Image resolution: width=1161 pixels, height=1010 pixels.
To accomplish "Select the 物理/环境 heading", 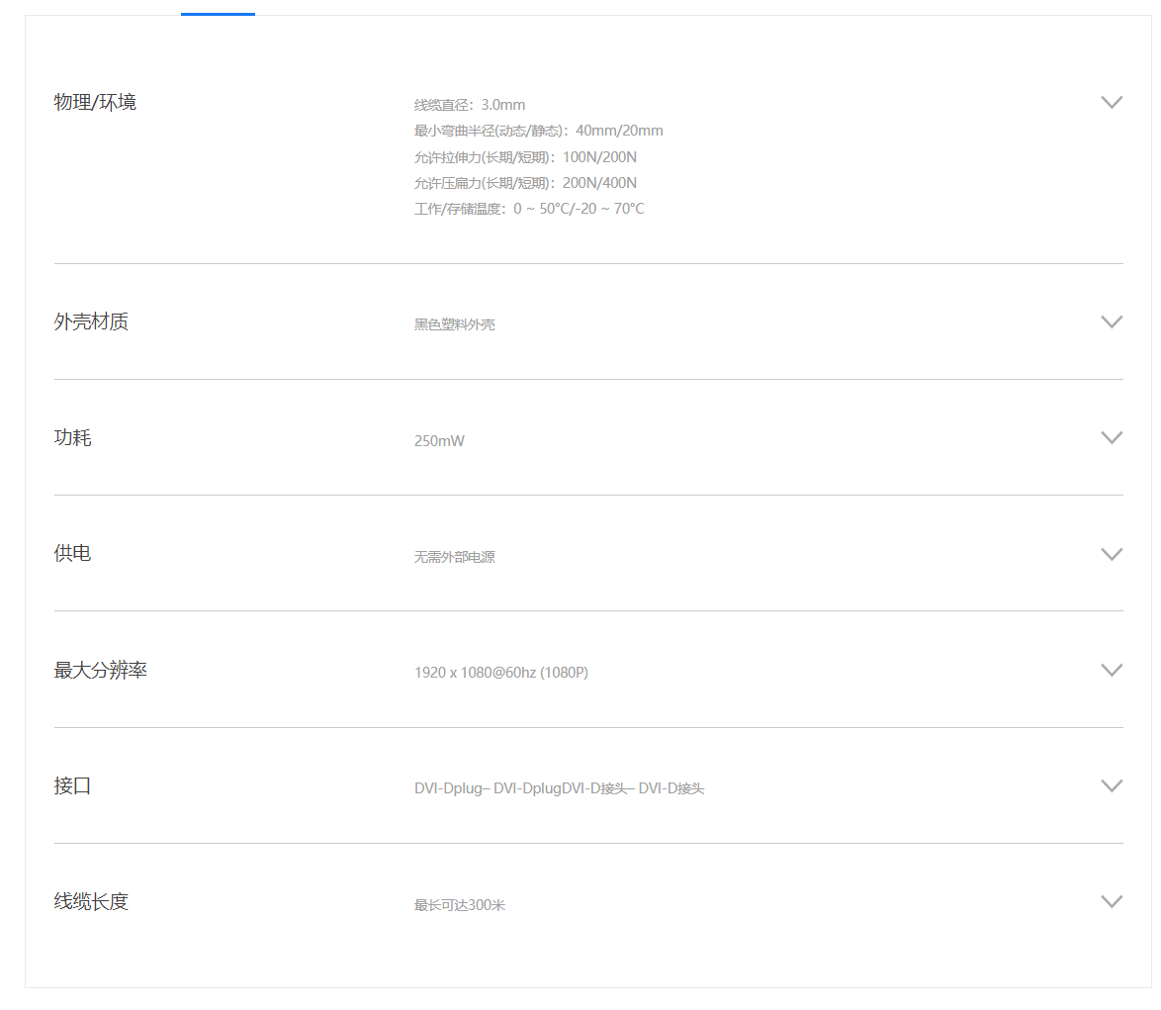I will click(x=95, y=102).
